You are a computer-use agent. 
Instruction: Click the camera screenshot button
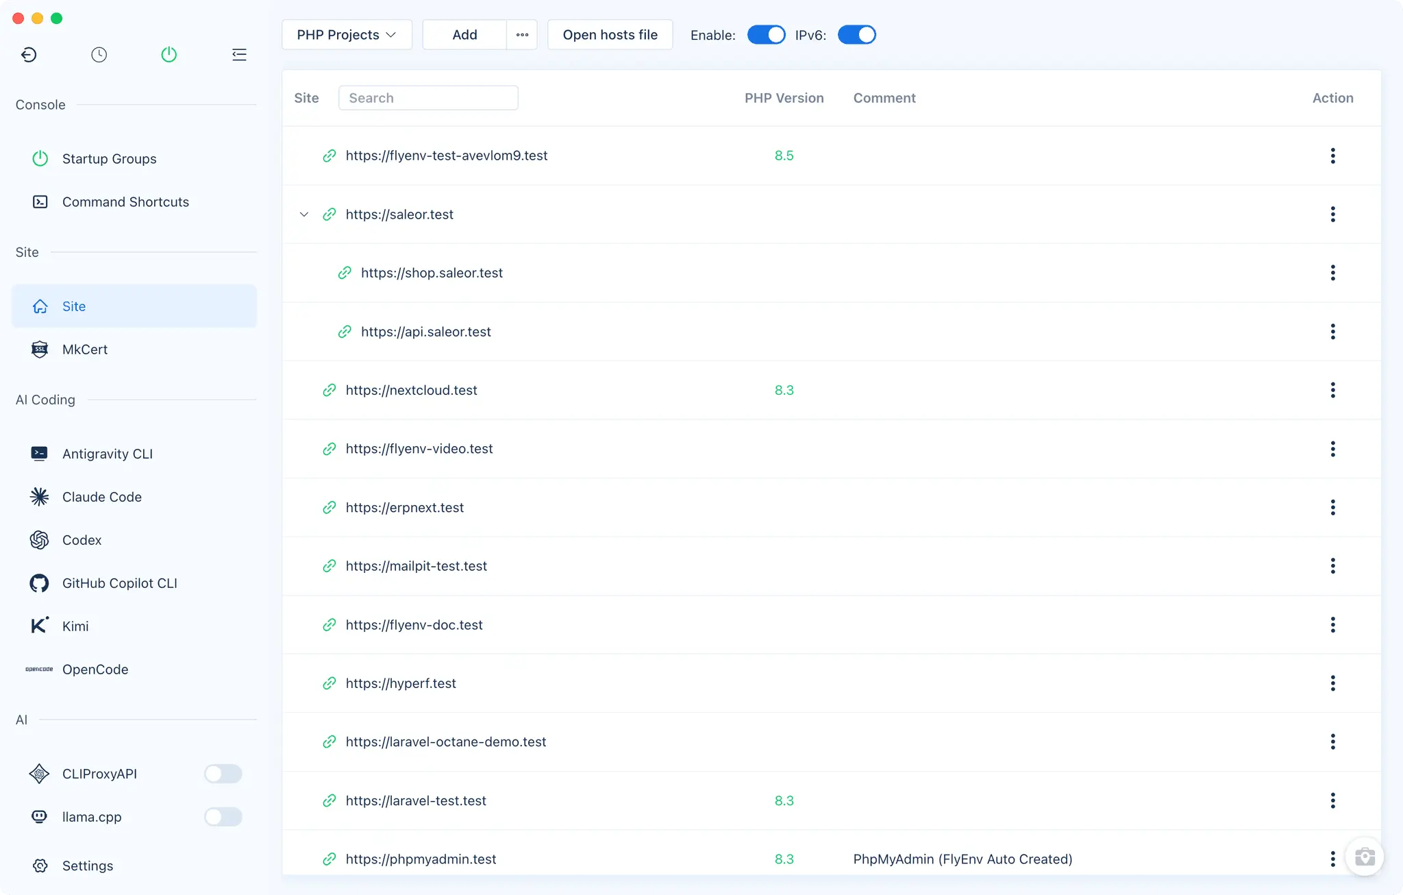[x=1365, y=857]
